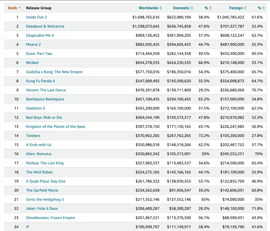The image size is (270, 231).
Task: Open It Ends with Us link
Action: coord(39,145)
